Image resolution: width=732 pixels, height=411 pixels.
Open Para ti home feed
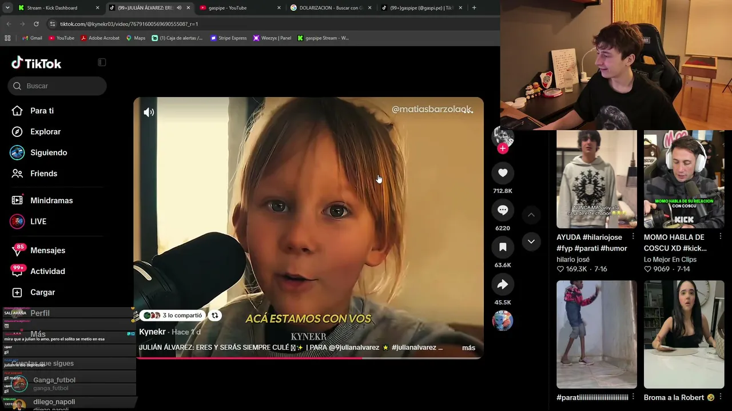42,111
